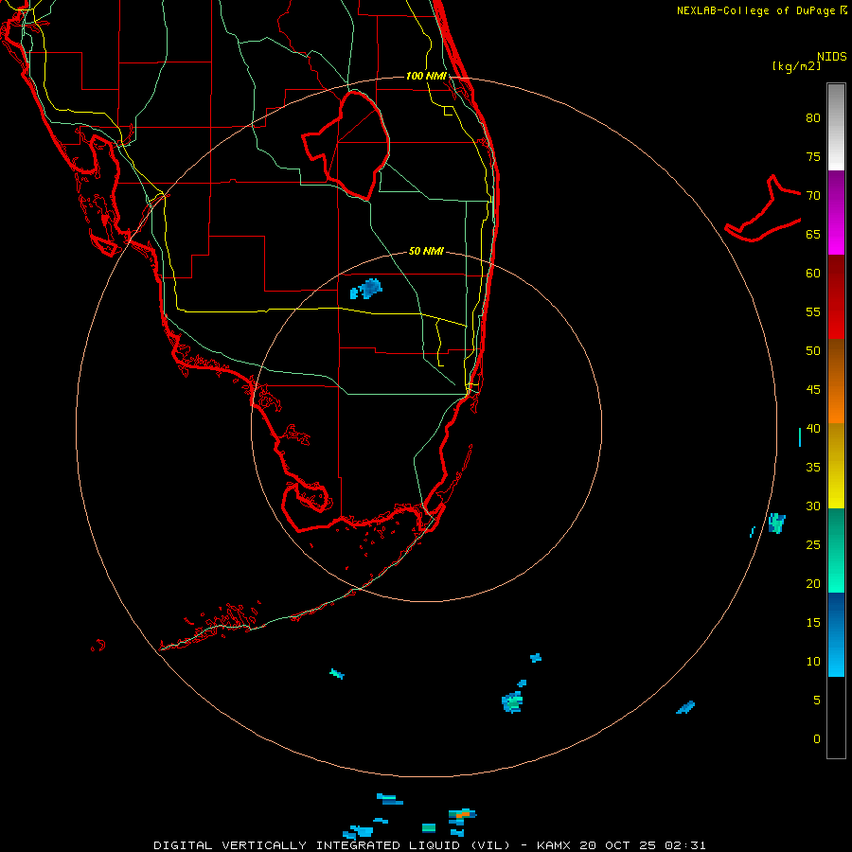Click the legend value 5

click(817, 701)
